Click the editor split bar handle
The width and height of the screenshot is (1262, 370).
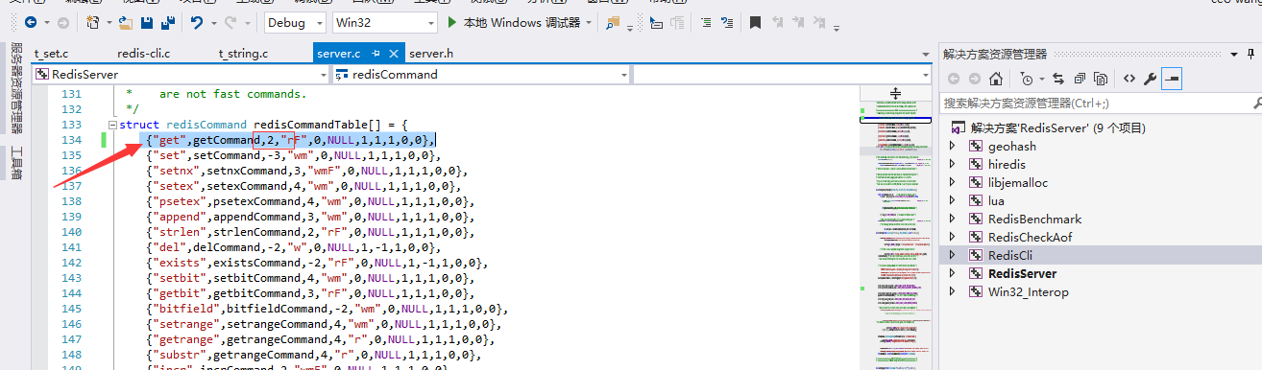click(x=895, y=93)
